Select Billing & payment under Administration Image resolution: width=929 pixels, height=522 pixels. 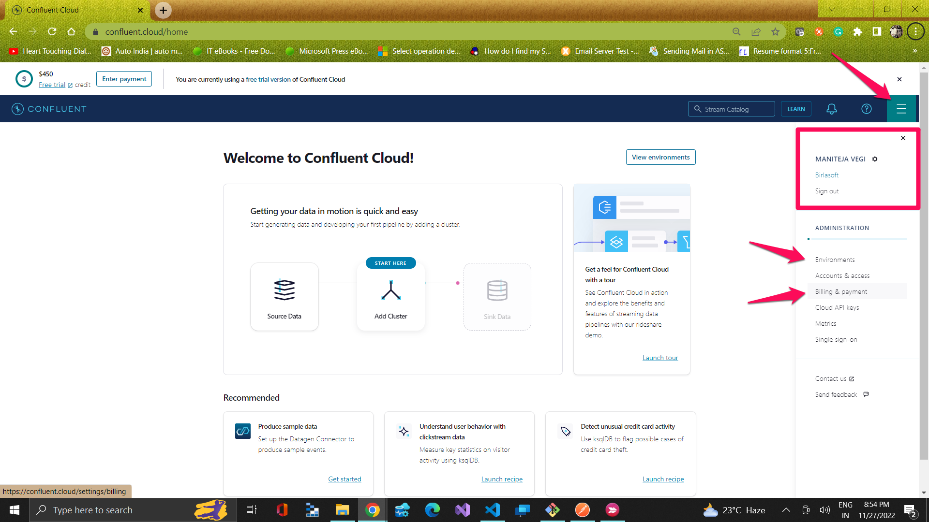(841, 291)
